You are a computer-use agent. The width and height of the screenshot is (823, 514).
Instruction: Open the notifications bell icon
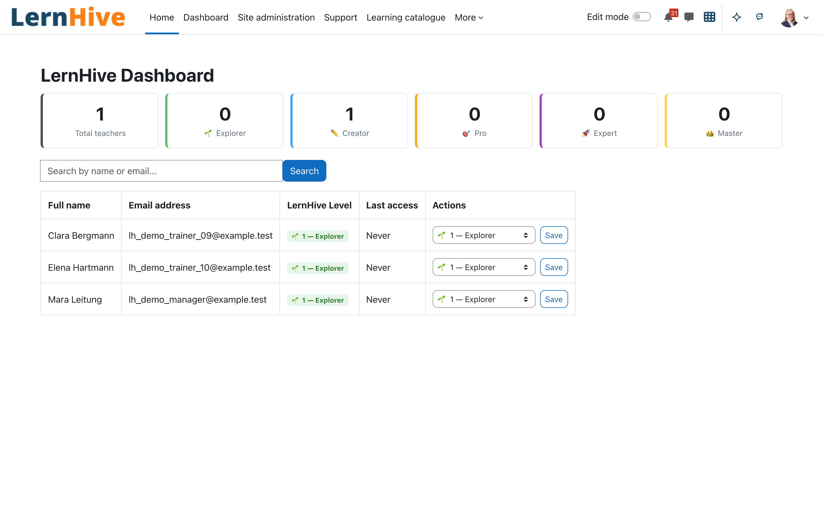coord(668,17)
